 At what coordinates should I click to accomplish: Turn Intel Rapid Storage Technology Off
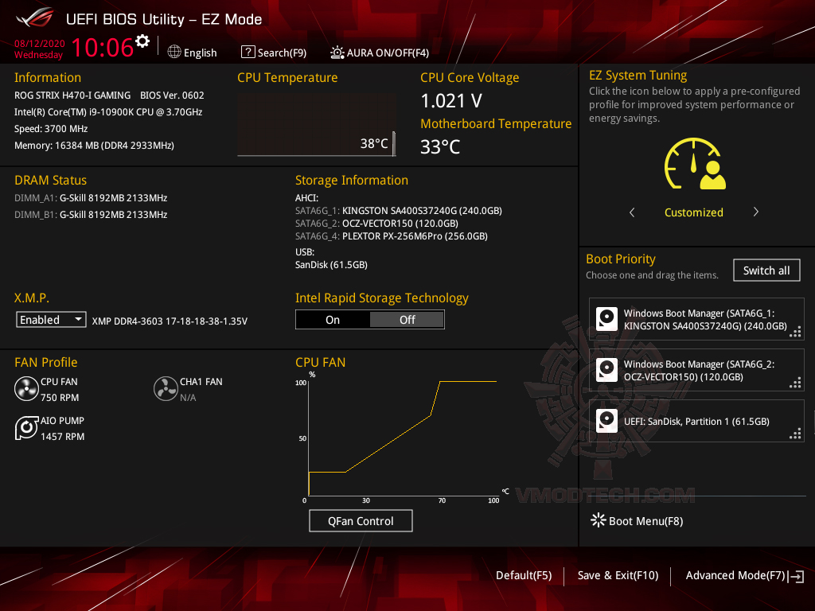tap(407, 320)
